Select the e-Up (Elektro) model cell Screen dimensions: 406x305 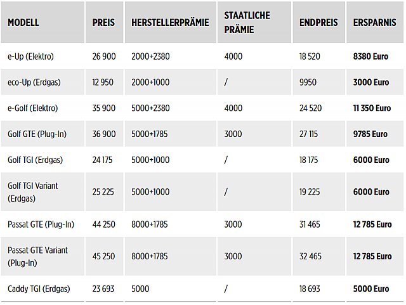30,56
